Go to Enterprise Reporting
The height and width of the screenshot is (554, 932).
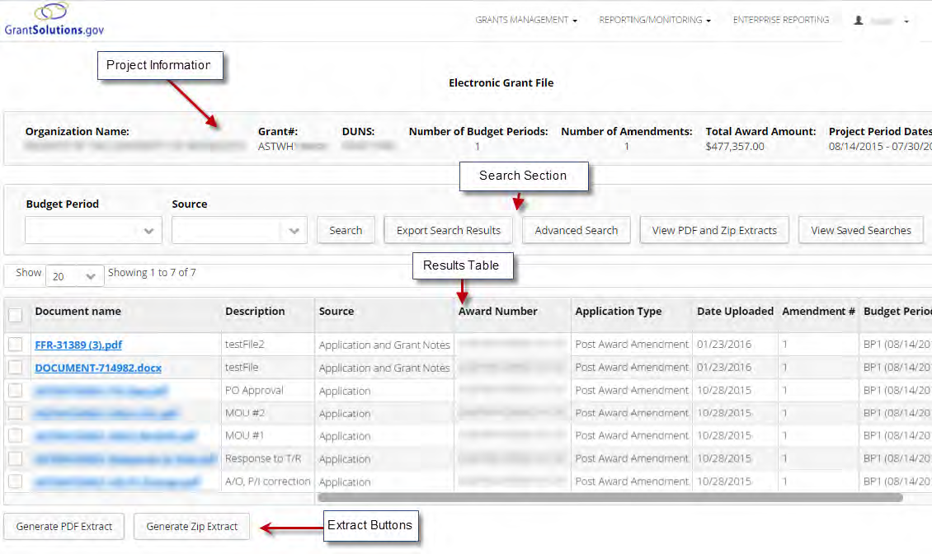[780, 21]
